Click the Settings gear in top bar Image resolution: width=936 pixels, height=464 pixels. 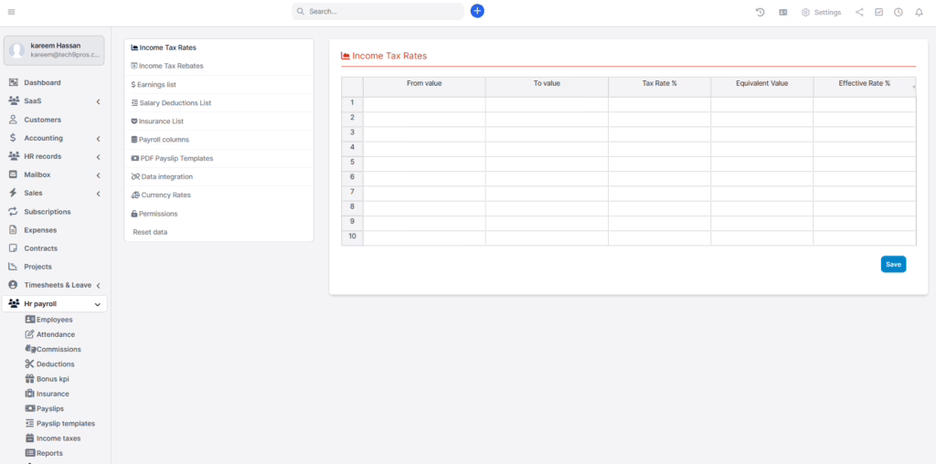coord(821,12)
